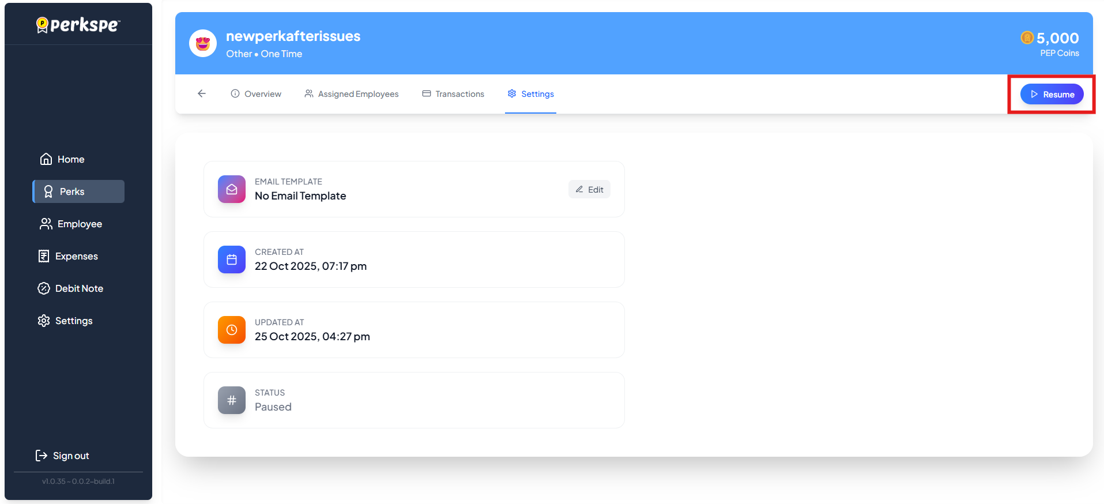This screenshot has height=504, width=1104.
Task: Click the Created At calendar icon
Action: pos(232,259)
